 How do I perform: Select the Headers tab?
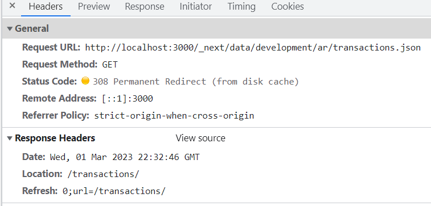46,6
